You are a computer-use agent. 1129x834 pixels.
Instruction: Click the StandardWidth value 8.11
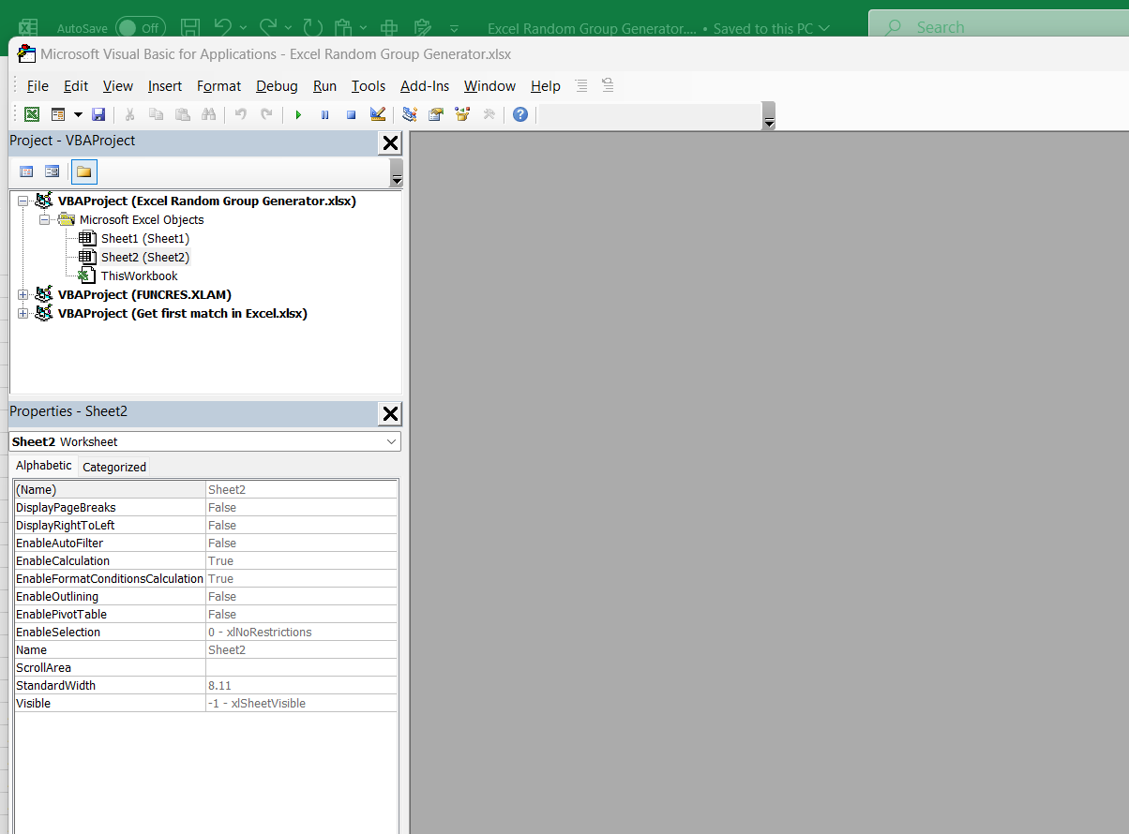(x=302, y=685)
